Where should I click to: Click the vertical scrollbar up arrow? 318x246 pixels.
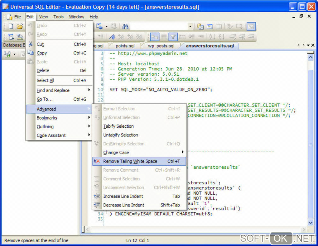tap(311, 57)
